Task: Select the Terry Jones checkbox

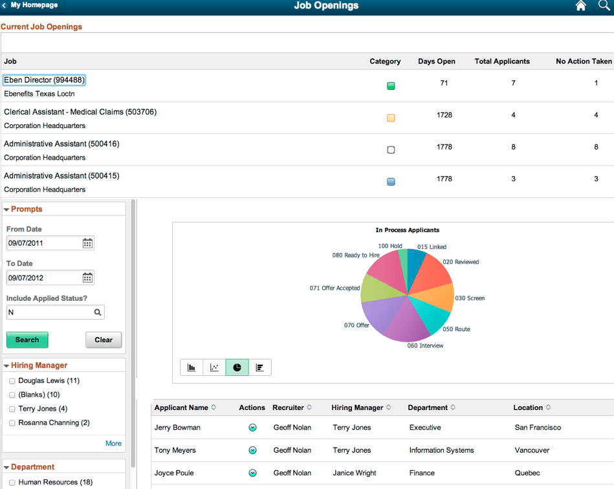Action: pos(12,409)
